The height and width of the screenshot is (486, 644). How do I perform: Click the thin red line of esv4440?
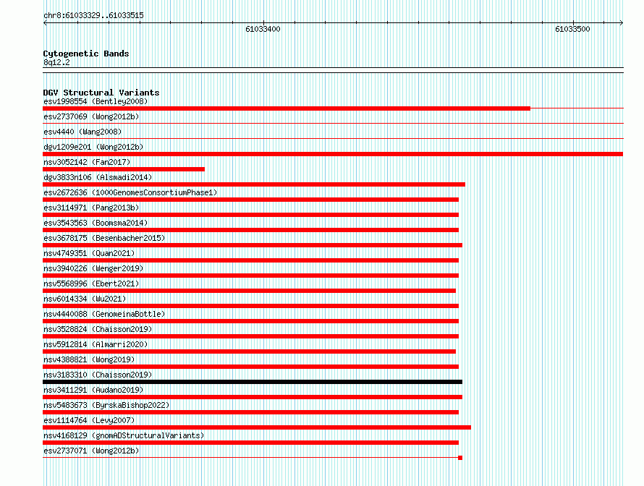pos(333,139)
